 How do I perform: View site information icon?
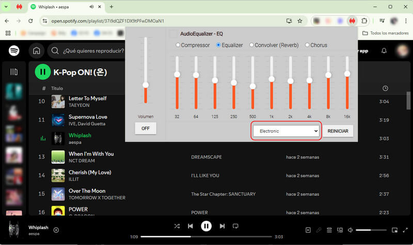(x=45, y=21)
